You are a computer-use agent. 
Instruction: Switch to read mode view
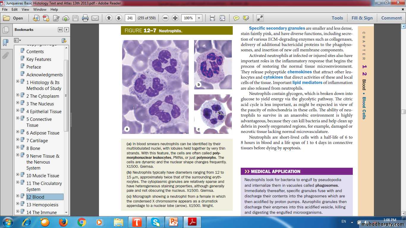260,18
